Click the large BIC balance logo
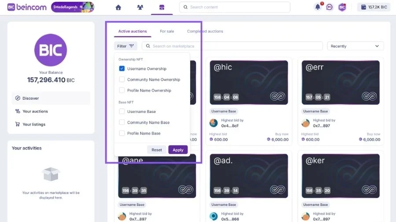Image resolution: width=396 pixels, height=222 pixels. [51, 50]
